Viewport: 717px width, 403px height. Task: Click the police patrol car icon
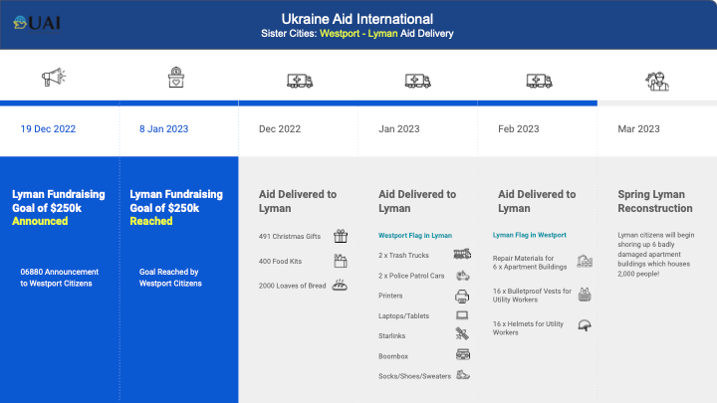(x=463, y=276)
